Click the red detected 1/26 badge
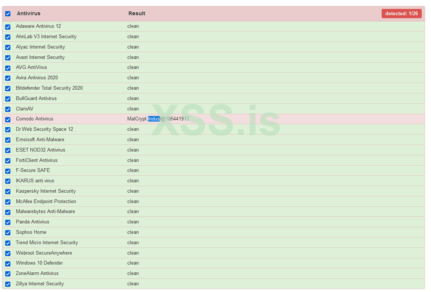The image size is (431, 292). tap(401, 14)
